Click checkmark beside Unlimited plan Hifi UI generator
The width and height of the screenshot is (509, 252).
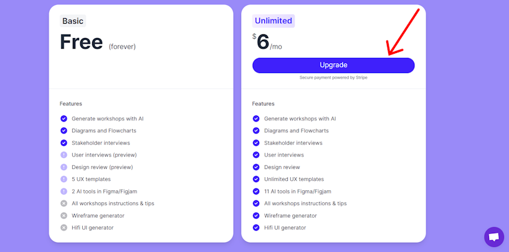[x=256, y=228]
